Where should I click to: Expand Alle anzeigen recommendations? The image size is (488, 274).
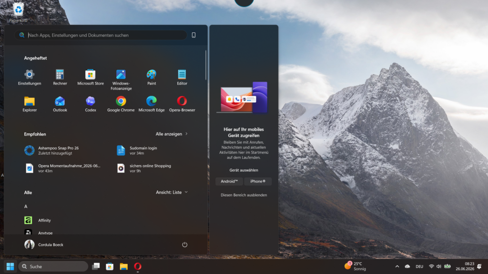[x=172, y=134]
